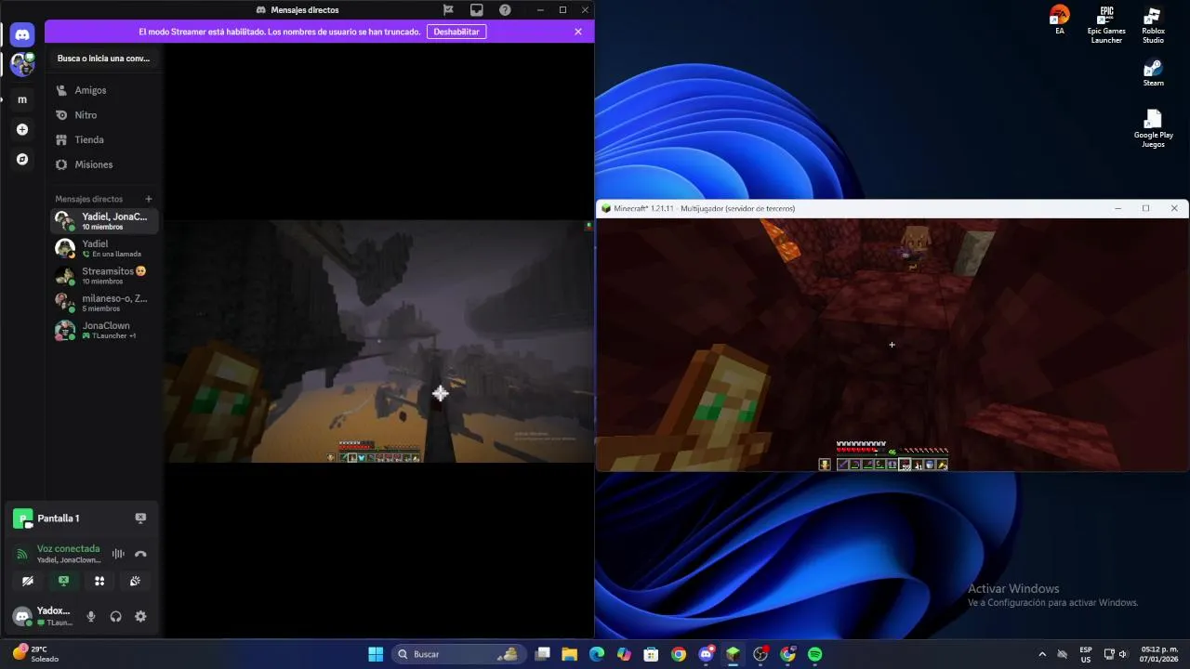Open File Explorer from the taskbar
Viewport: 1190px width, 669px height.
pos(570,654)
